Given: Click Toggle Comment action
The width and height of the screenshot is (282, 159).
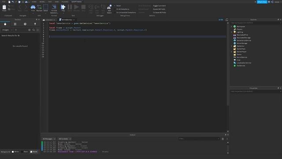Looking at the screenshot, I should [159, 6].
